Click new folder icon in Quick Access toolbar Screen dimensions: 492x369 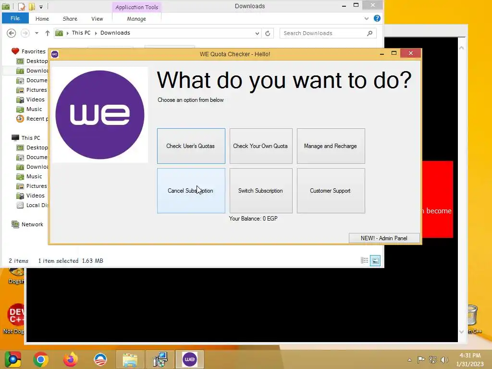pyautogui.click(x=32, y=6)
